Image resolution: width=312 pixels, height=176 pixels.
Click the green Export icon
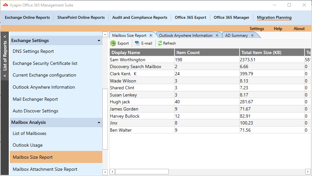tap(113, 43)
